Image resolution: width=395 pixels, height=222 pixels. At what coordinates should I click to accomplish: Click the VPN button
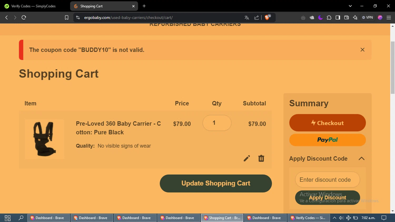[368, 17]
